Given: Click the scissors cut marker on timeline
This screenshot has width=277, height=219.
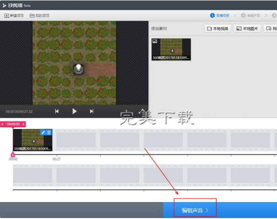Looking at the screenshot, I should tap(13, 155).
